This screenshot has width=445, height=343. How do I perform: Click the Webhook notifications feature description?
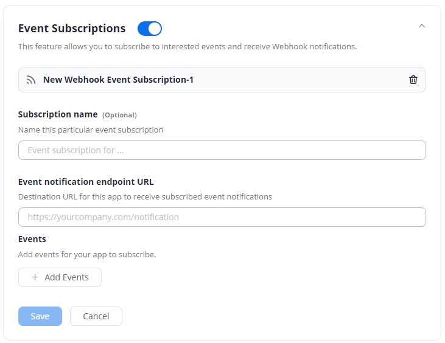(187, 46)
